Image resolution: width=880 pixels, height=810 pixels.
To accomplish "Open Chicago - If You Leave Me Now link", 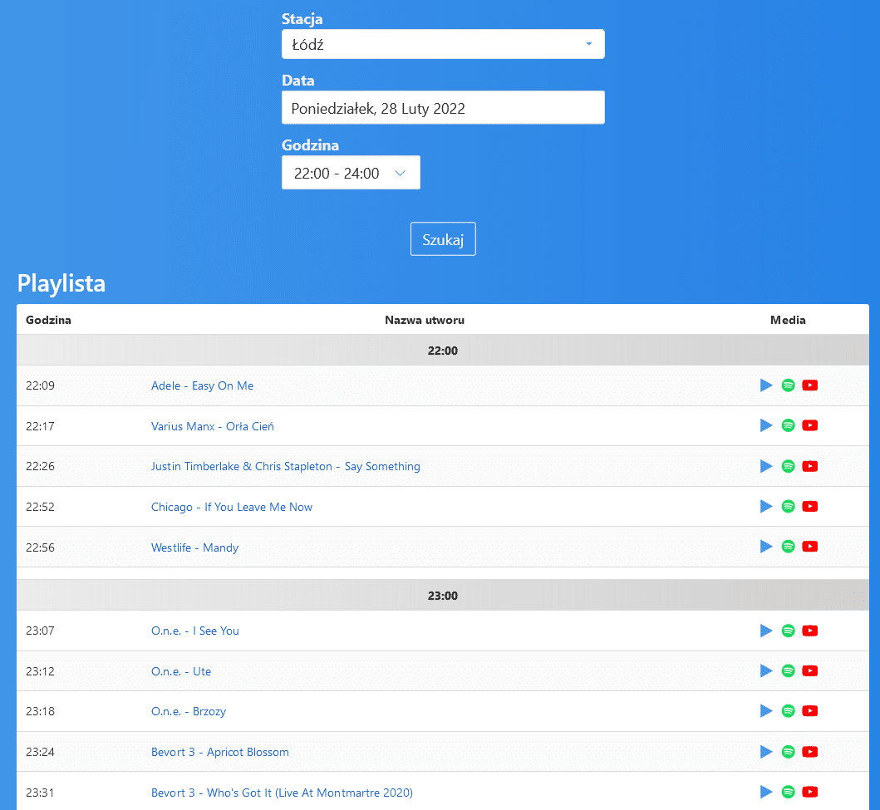I will 232,507.
